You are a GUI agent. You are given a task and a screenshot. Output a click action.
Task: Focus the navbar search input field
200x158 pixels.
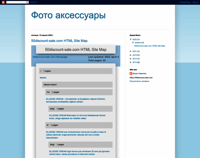(x=16, y=2)
